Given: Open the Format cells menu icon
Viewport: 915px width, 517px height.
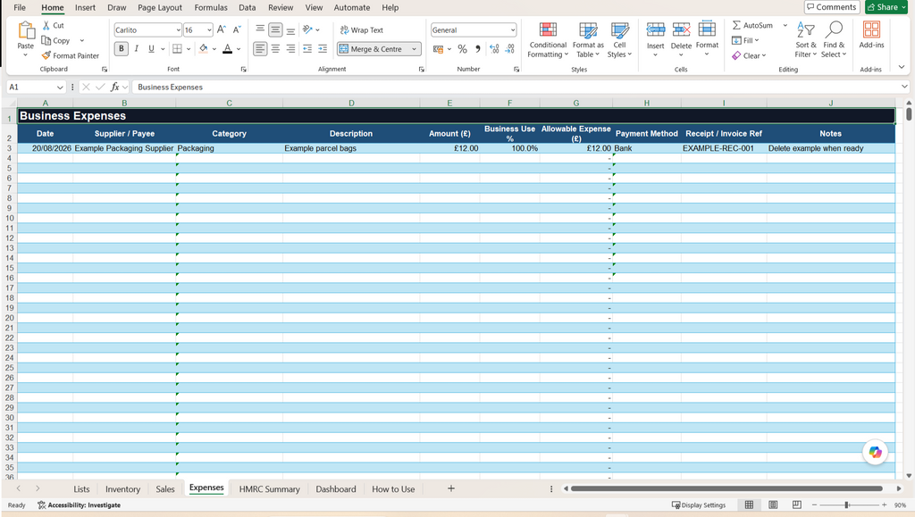Looking at the screenshot, I should tap(707, 29).
